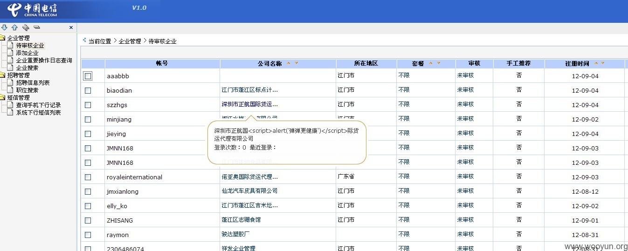Sort 注册时间 column descending with down arrow
The image size is (628, 251).
pos(603,63)
